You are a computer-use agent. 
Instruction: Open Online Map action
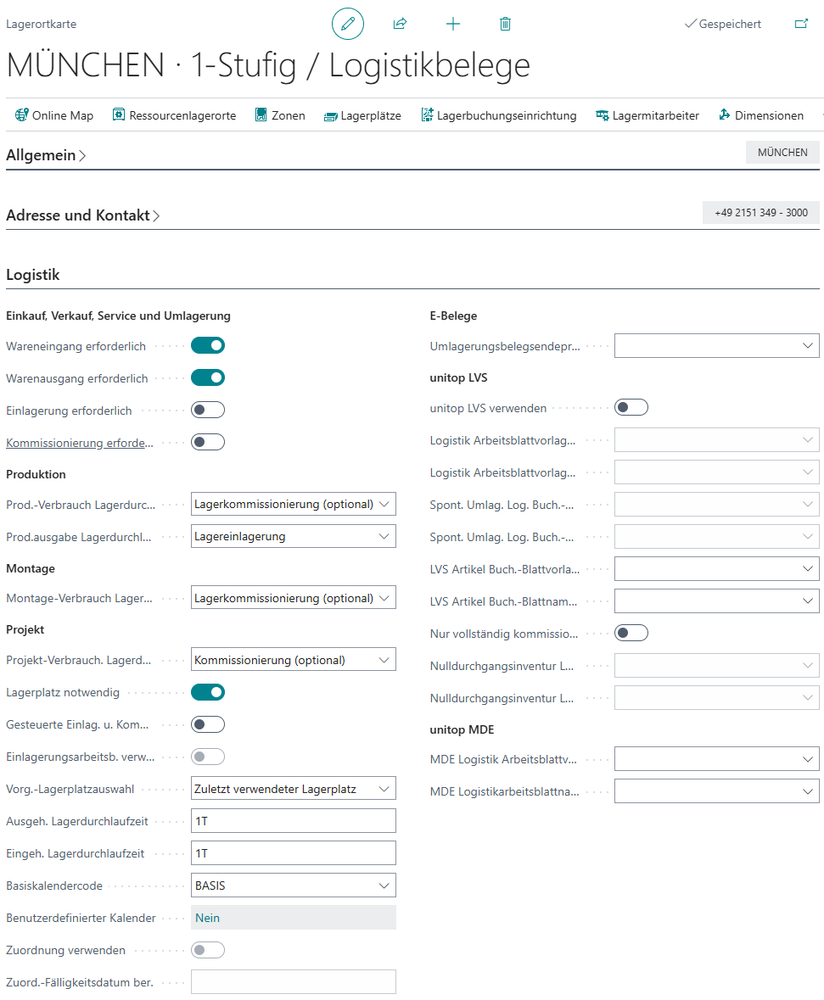pyautogui.click(x=54, y=115)
